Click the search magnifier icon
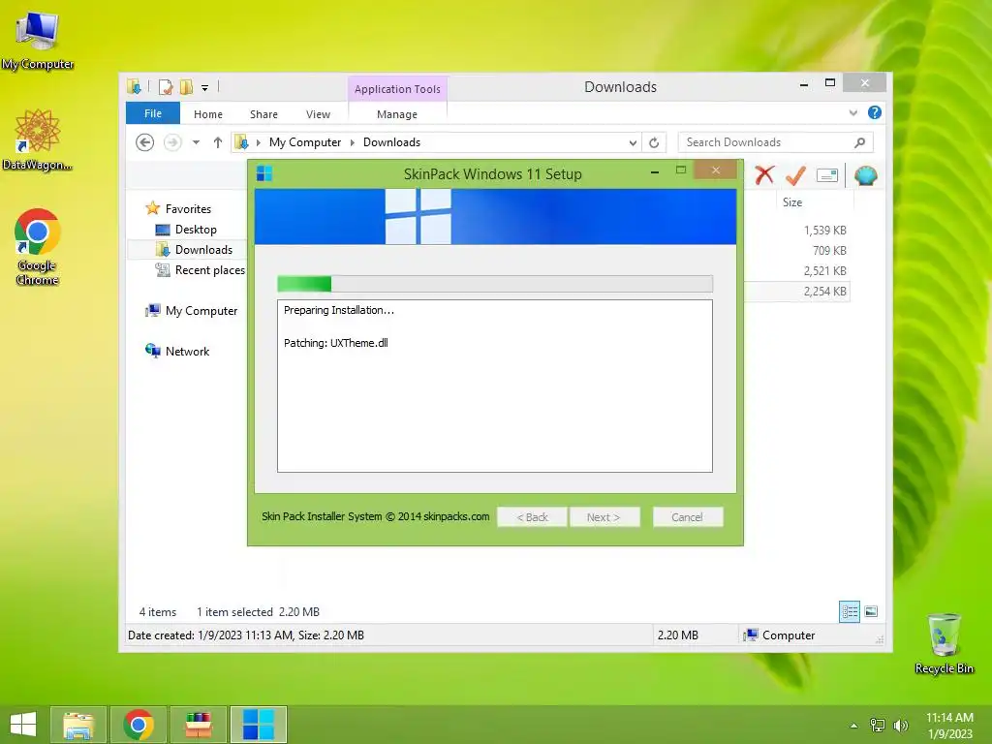Image resolution: width=992 pixels, height=744 pixels. pyautogui.click(x=859, y=142)
